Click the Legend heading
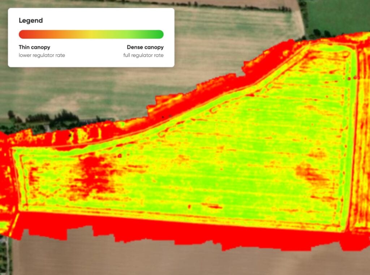370x275 pixels. click(x=31, y=21)
